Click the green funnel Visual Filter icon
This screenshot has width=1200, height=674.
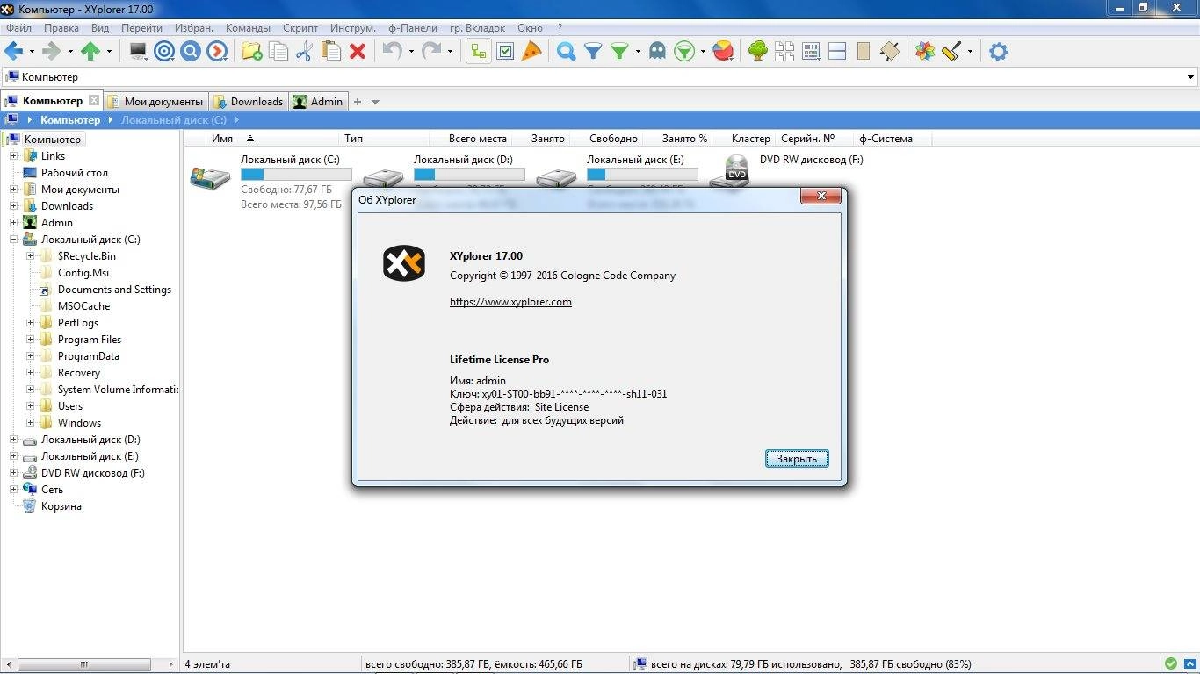pyautogui.click(x=619, y=52)
